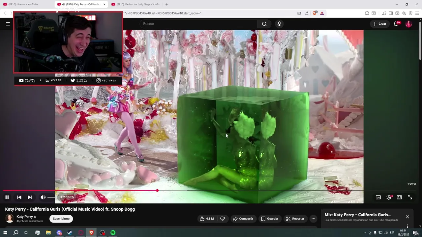Screen dimensions: 422x237
Task: Open the Brave VPN shield icon
Action: click(410, 13)
